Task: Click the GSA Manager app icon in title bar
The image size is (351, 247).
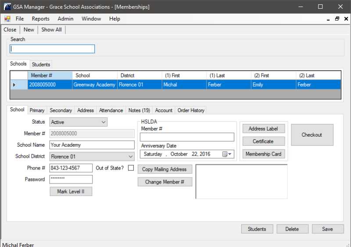Action: (x=7, y=7)
